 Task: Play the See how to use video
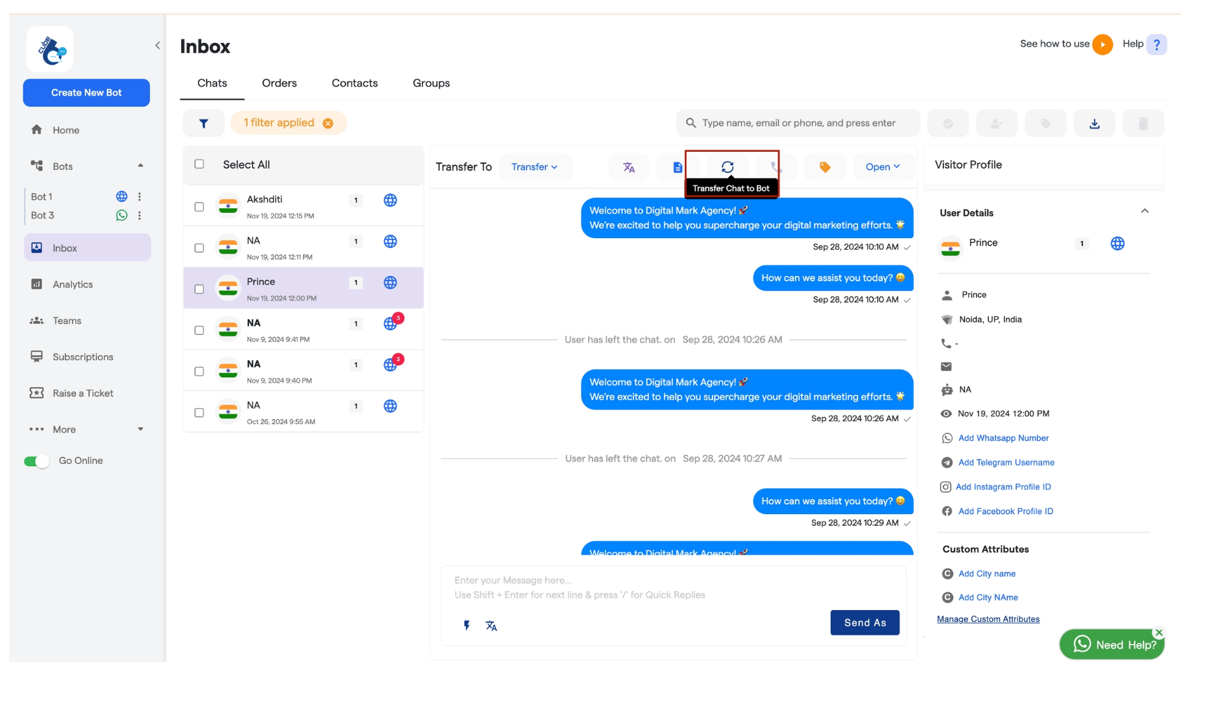(x=1102, y=45)
